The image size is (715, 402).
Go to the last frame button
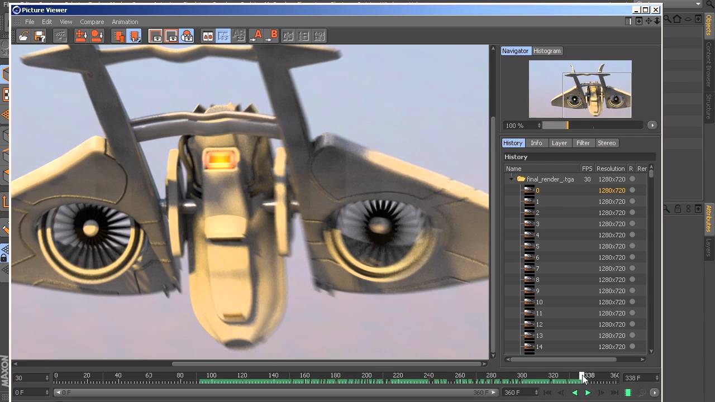(x=614, y=393)
